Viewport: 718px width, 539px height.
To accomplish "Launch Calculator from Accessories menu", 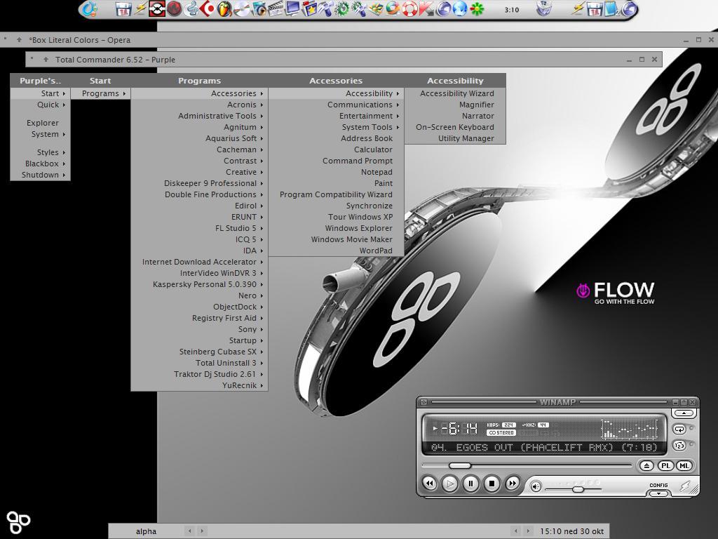I will pyautogui.click(x=336, y=149).
